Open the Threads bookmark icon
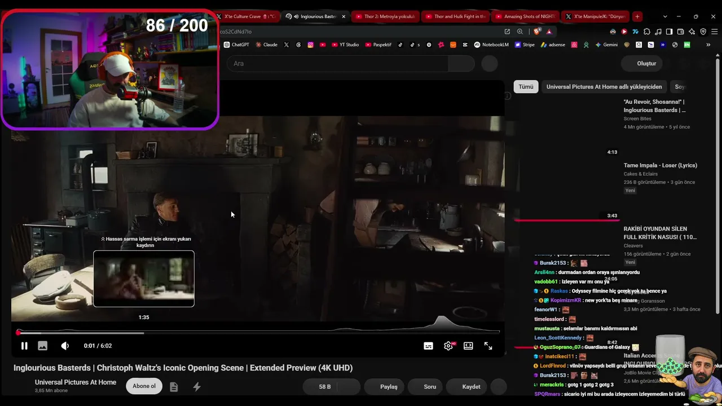 298,45
